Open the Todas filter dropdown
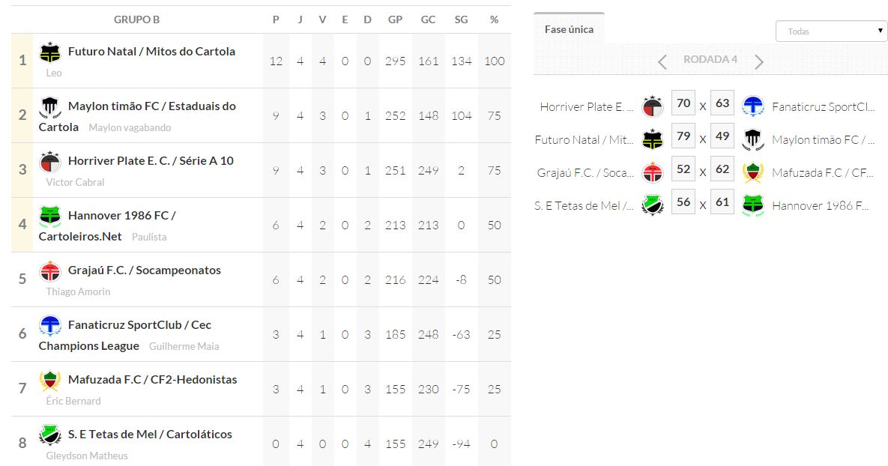Screen dimensions: 888x466 [831, 31]
